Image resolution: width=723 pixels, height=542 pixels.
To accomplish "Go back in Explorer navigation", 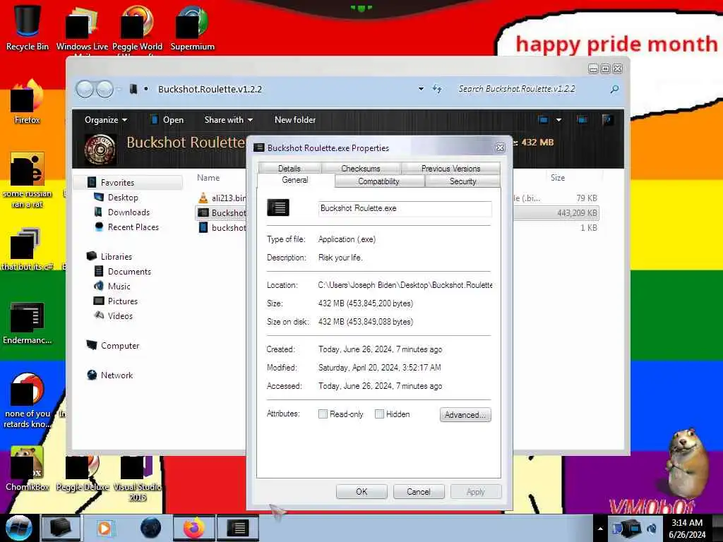I will pyautogui.click(x=85, y=89).
